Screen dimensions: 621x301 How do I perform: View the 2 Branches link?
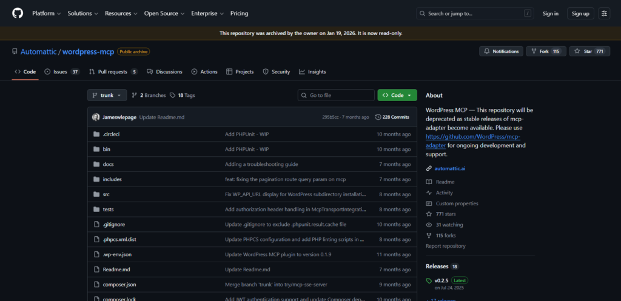coord(149,95)
